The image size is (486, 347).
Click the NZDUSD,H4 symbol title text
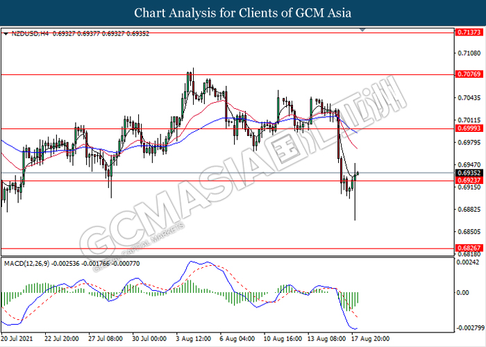pos(30,34)
